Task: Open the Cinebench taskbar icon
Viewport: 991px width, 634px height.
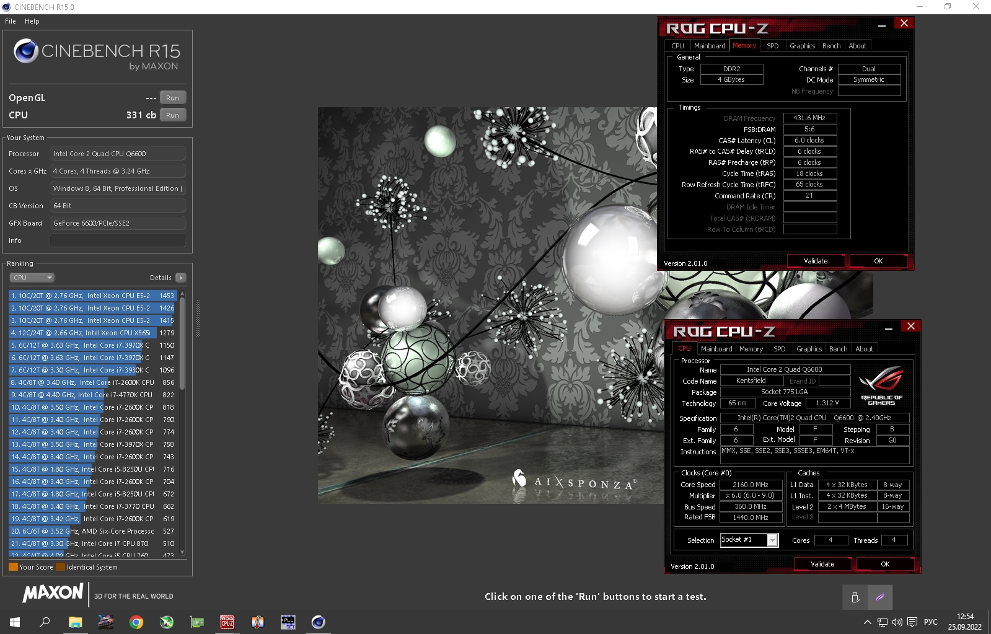Action: (x=319, y=622)
